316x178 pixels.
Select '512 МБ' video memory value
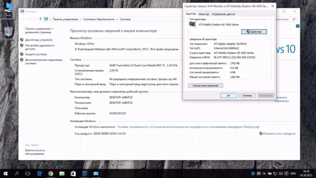point(234,68)
